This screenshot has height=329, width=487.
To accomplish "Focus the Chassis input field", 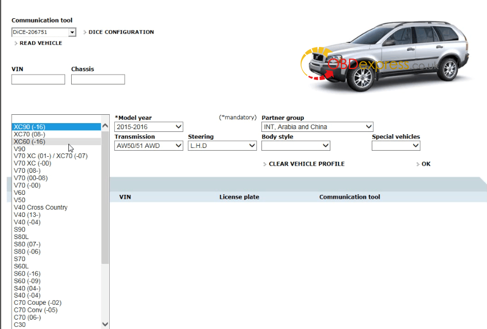I will click(98, 79).
